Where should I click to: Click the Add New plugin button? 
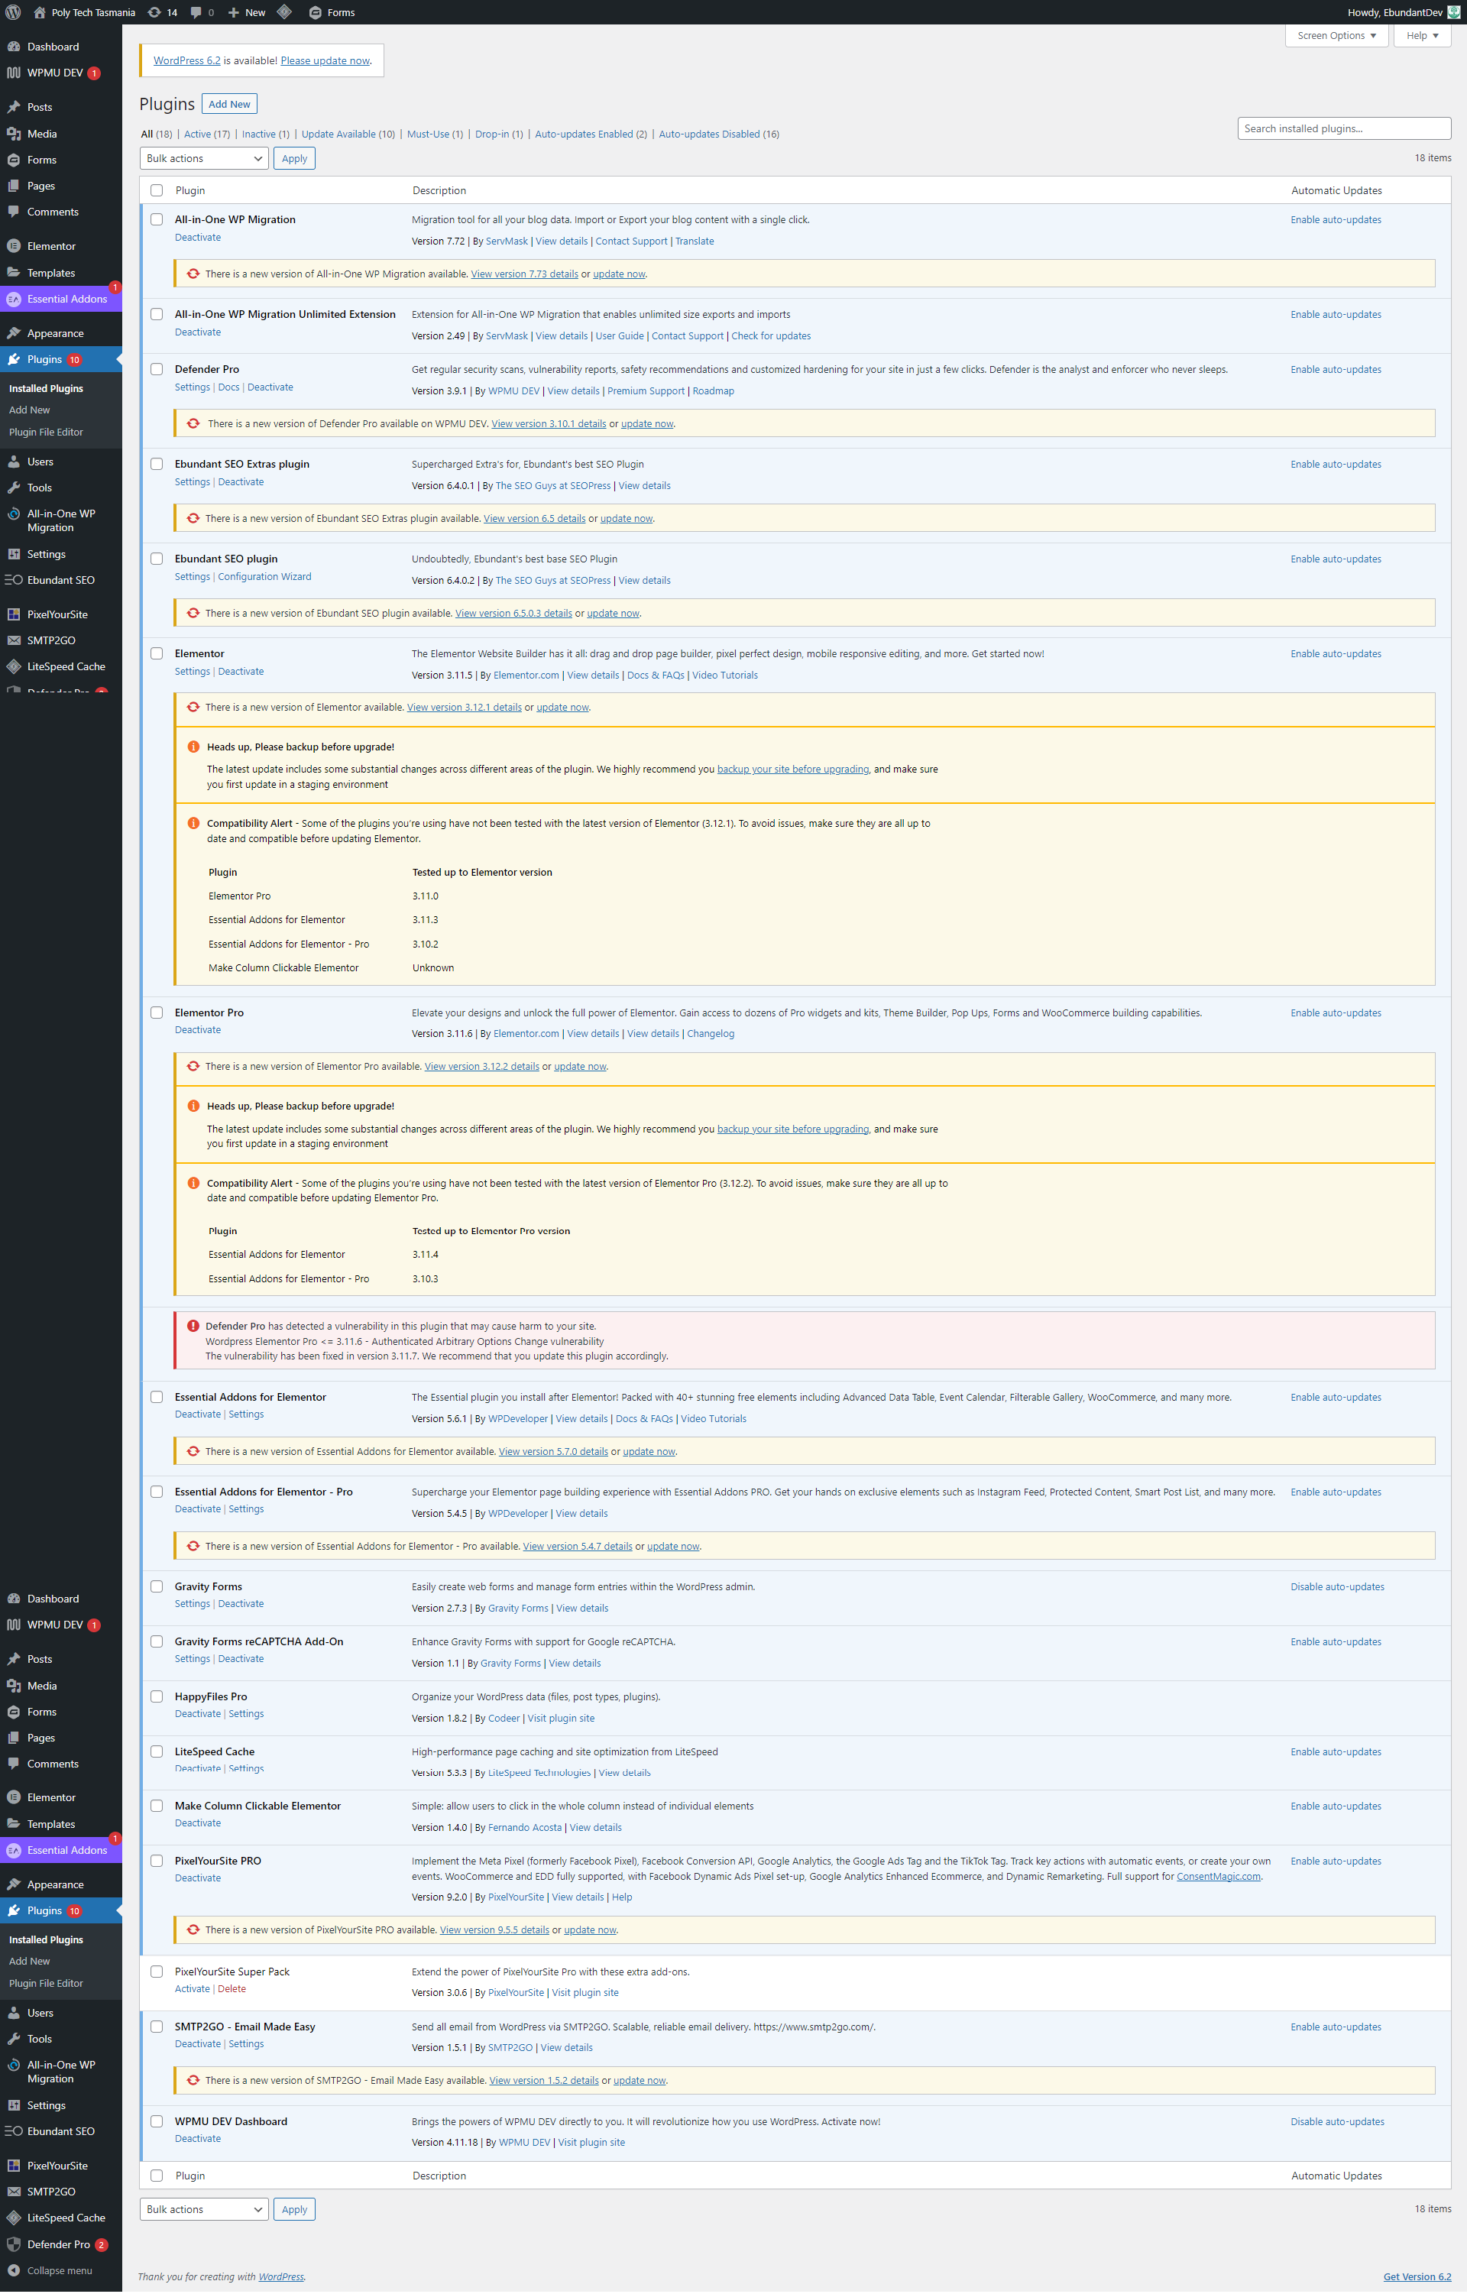click(x=228, y=104)
